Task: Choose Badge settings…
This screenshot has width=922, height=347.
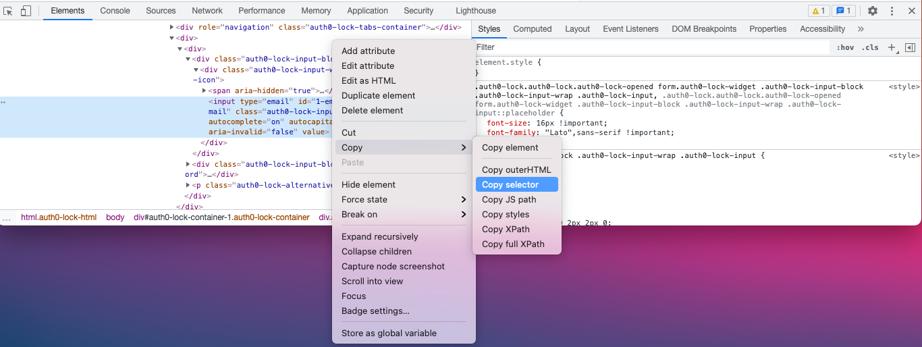Action: 404,311
